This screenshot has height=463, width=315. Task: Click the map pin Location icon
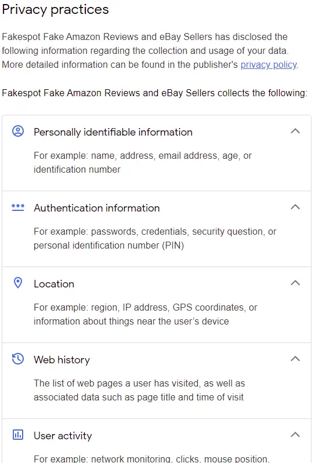pos(18,283)
